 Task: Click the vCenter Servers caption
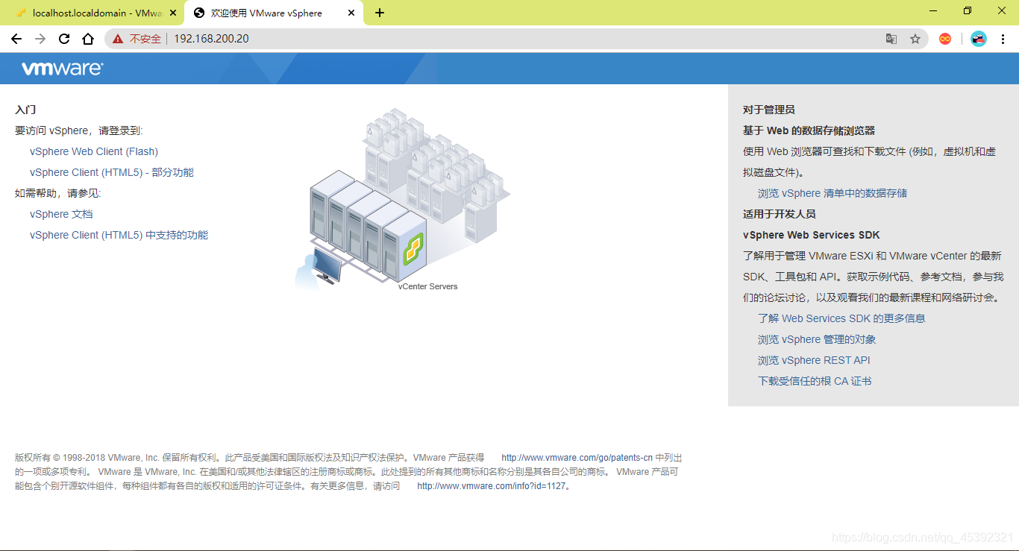tap(428, 286)
